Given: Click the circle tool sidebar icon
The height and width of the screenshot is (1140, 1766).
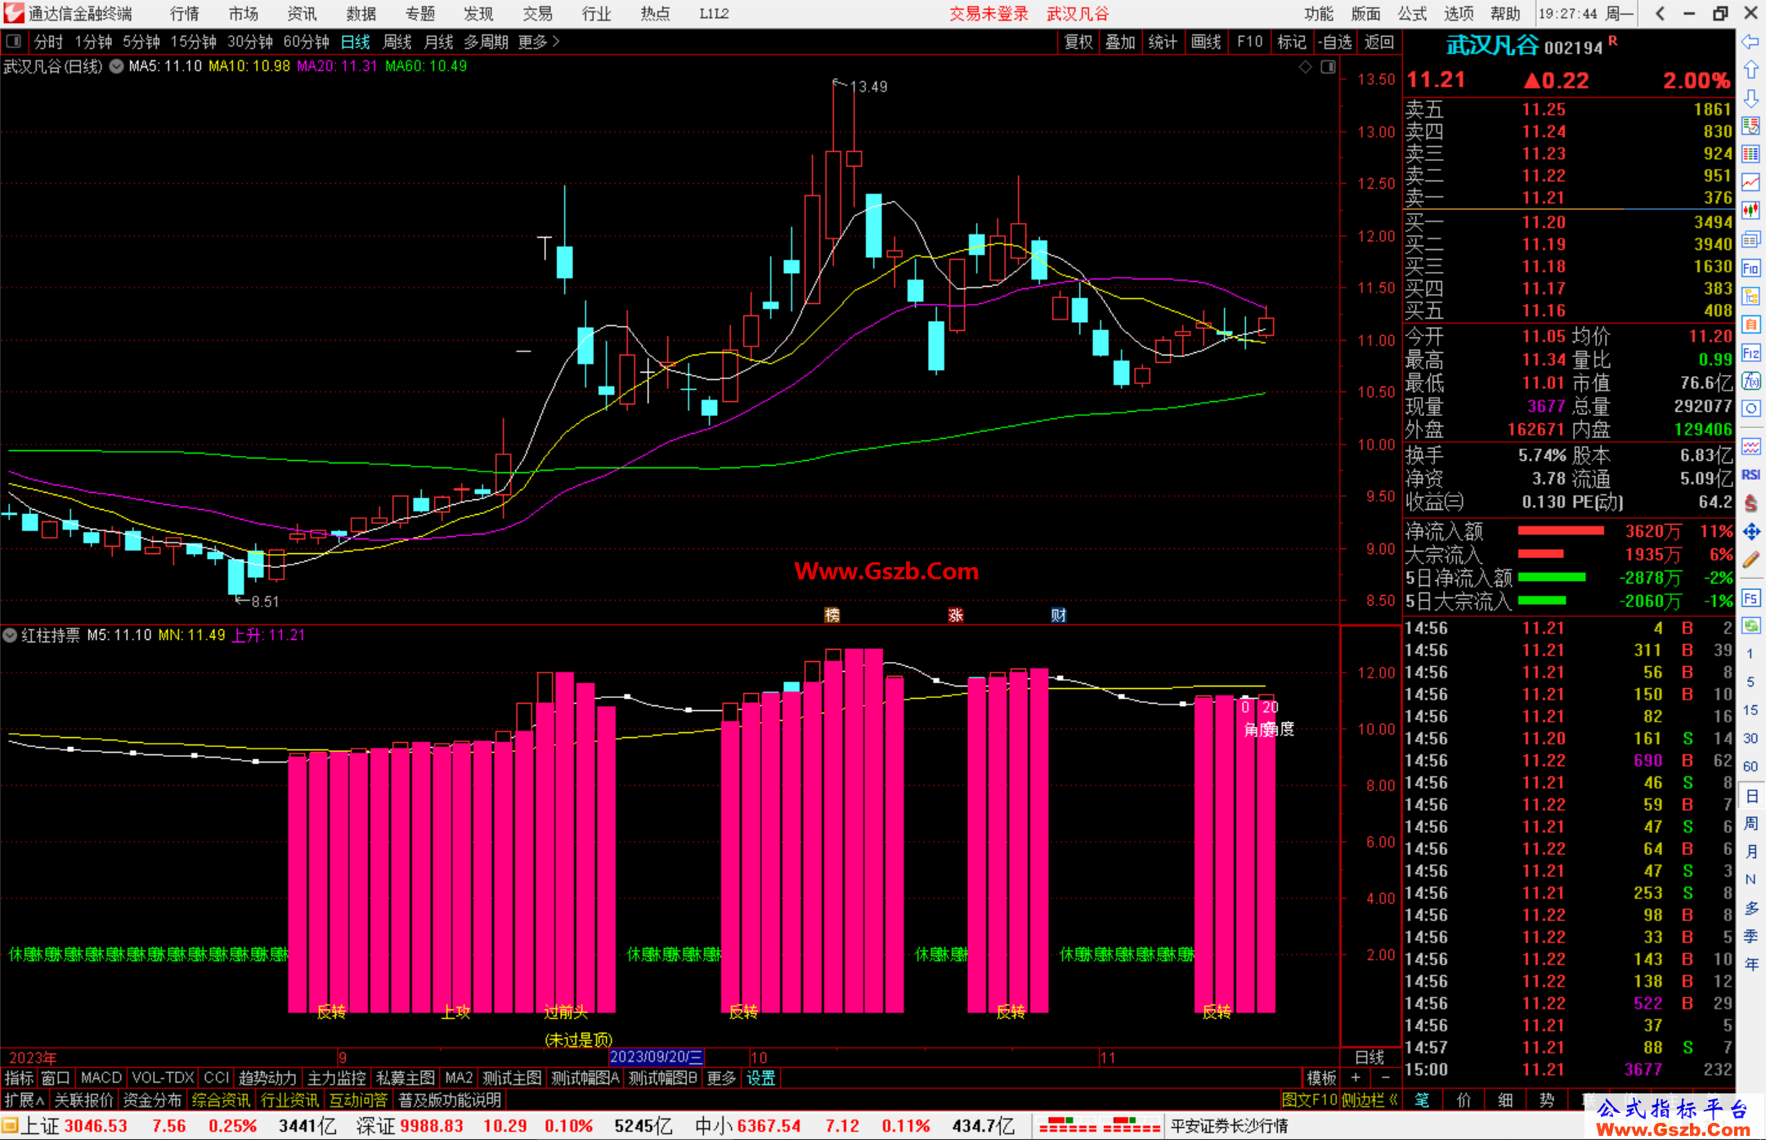Looking at the screenshot, I should coord(1750,409).
